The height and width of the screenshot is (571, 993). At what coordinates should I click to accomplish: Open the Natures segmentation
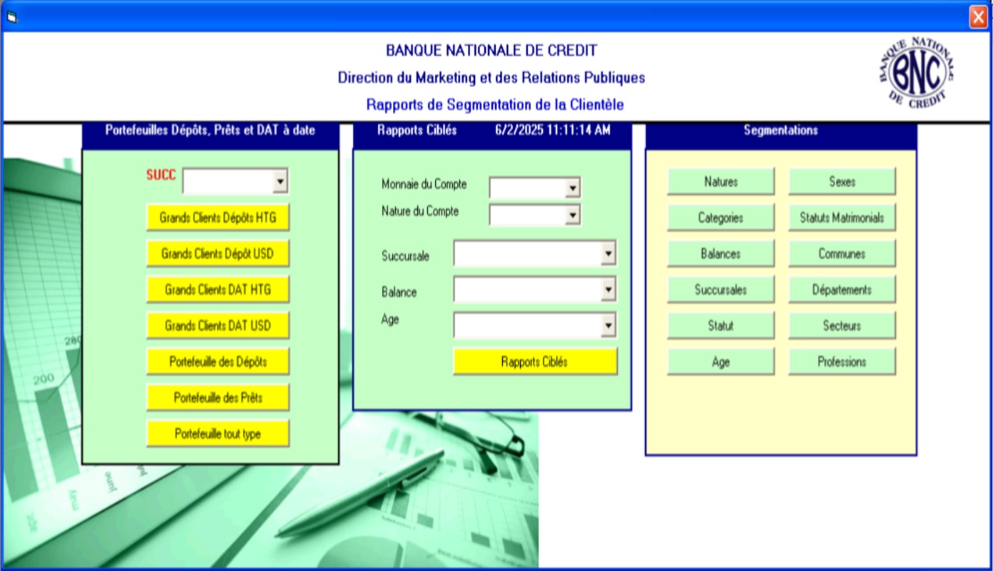click(720, 182)
